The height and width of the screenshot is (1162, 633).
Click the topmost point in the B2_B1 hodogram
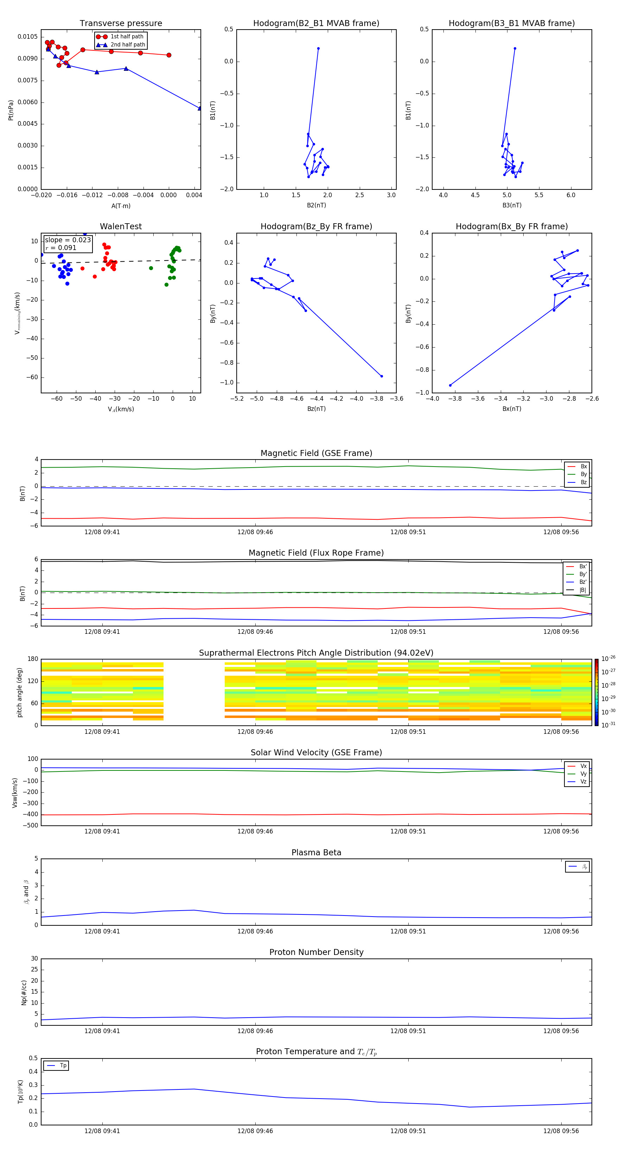pyautogui.click(x=318, y=48)
